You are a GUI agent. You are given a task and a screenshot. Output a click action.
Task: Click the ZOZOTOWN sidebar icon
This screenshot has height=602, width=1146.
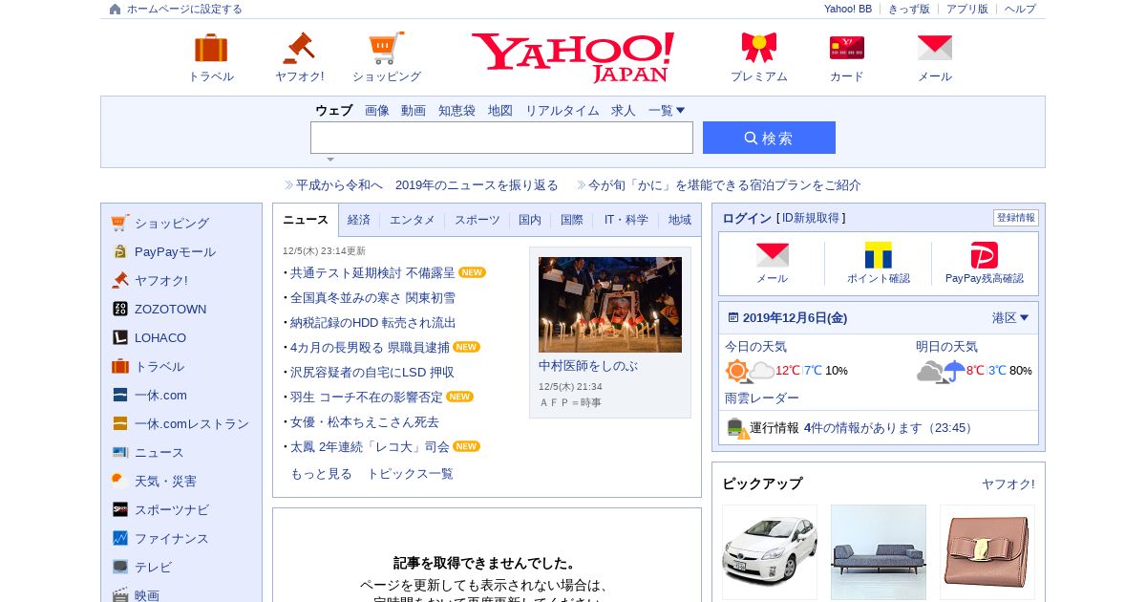[119, 309]
